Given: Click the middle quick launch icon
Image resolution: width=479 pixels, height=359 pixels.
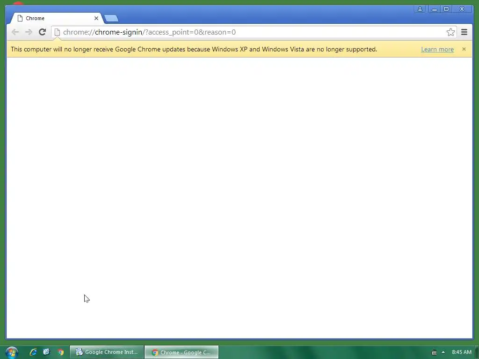Looking at the screenshot, I should pyautogui.click(x=46, y=352).
